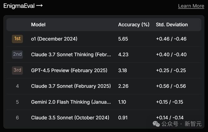Sort by Std. Deviation column header
The width and height of the screenshot is (208, 132).
click(x=172, y=25)
